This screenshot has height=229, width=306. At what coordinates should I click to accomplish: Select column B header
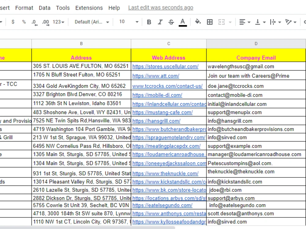click(81, 44)
